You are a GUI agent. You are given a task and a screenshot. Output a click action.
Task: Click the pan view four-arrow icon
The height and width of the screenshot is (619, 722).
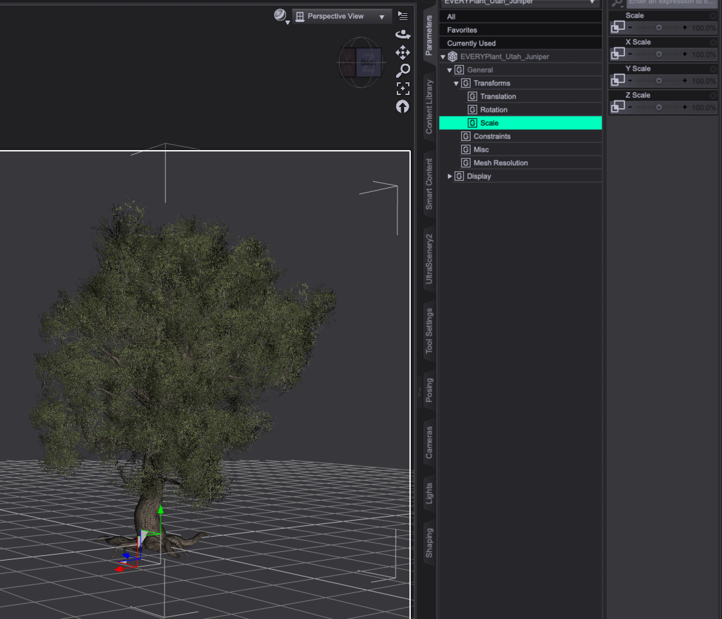[403, 53]
